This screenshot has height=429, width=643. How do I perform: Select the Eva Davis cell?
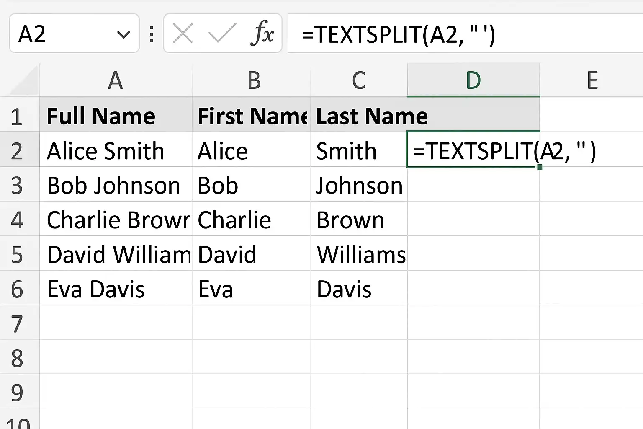pyautogui.click(x=116, y=288)
